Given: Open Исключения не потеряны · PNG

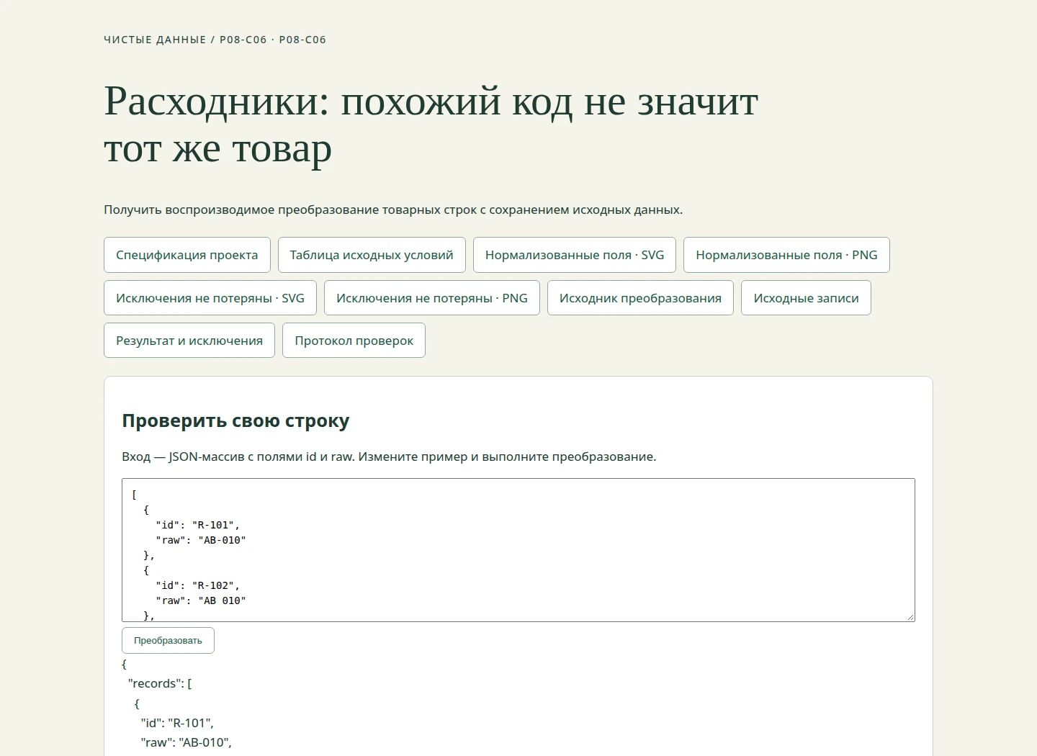Looking at the screenshot, I should 432,298.
